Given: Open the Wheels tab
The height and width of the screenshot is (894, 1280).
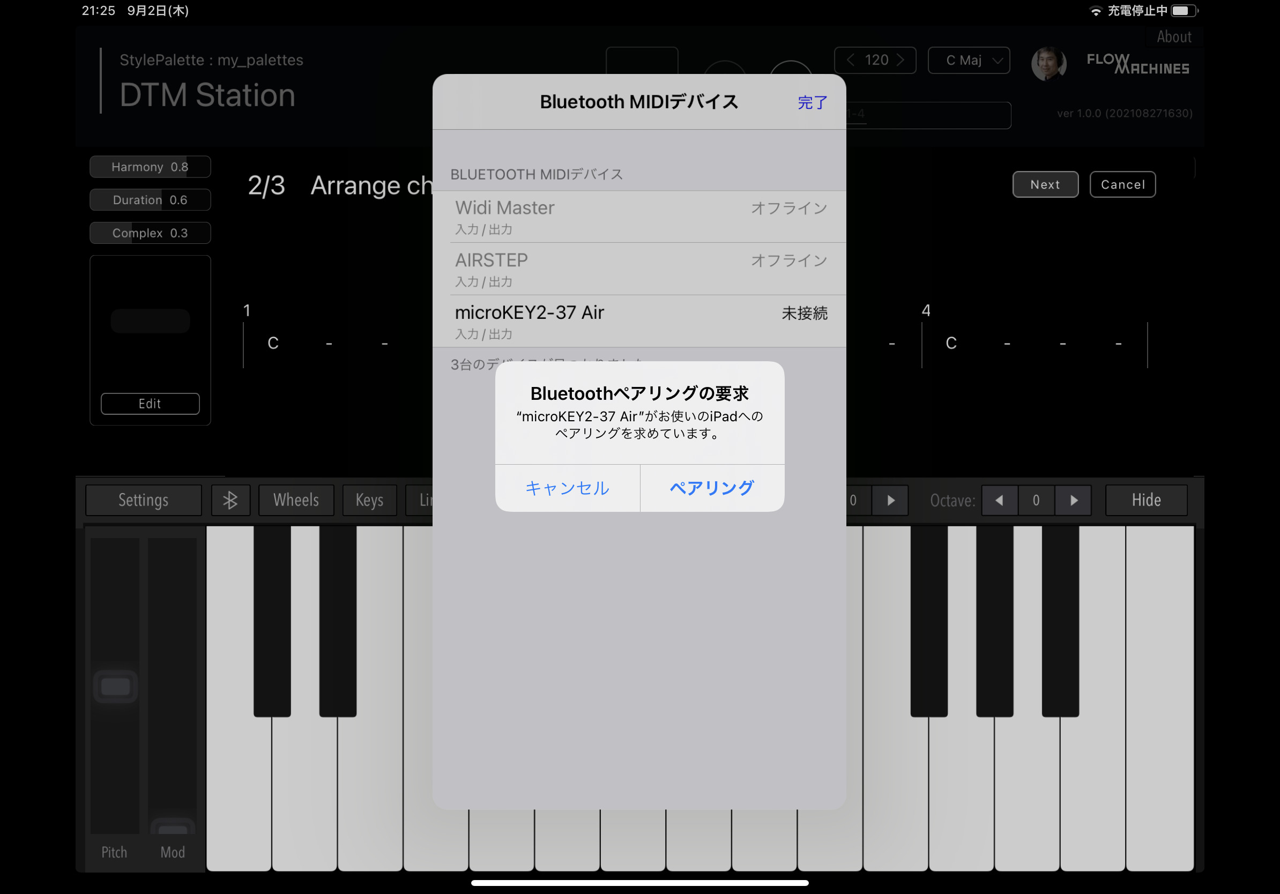Looking at the screenshot, I should coord(296,500).
